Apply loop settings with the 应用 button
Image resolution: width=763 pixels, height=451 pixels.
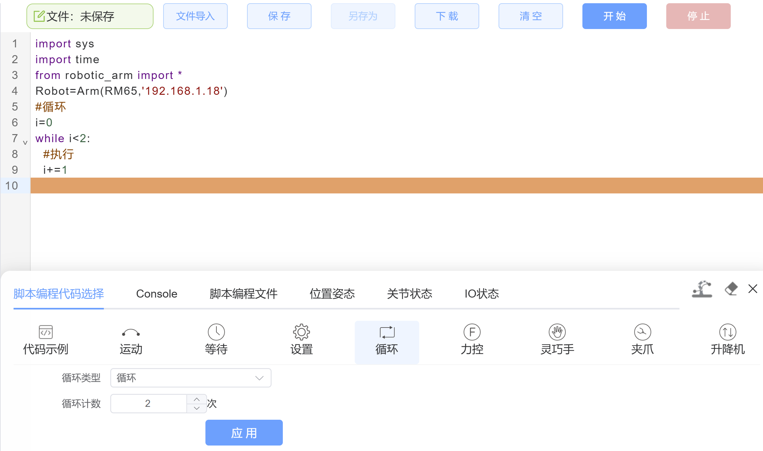point(244,433)
